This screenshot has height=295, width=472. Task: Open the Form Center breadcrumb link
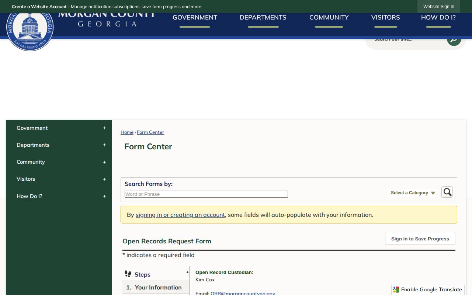pyautogui.click(x=150, y=132)
